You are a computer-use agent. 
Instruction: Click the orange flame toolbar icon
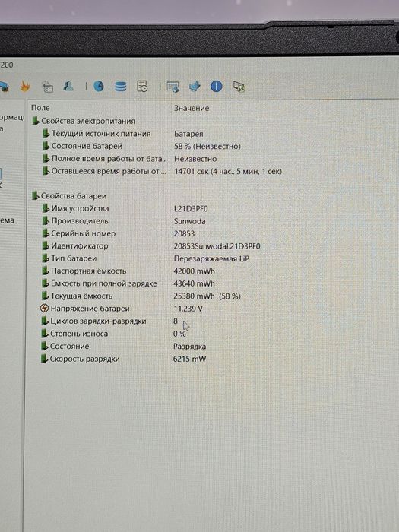[x=24, y=87]
